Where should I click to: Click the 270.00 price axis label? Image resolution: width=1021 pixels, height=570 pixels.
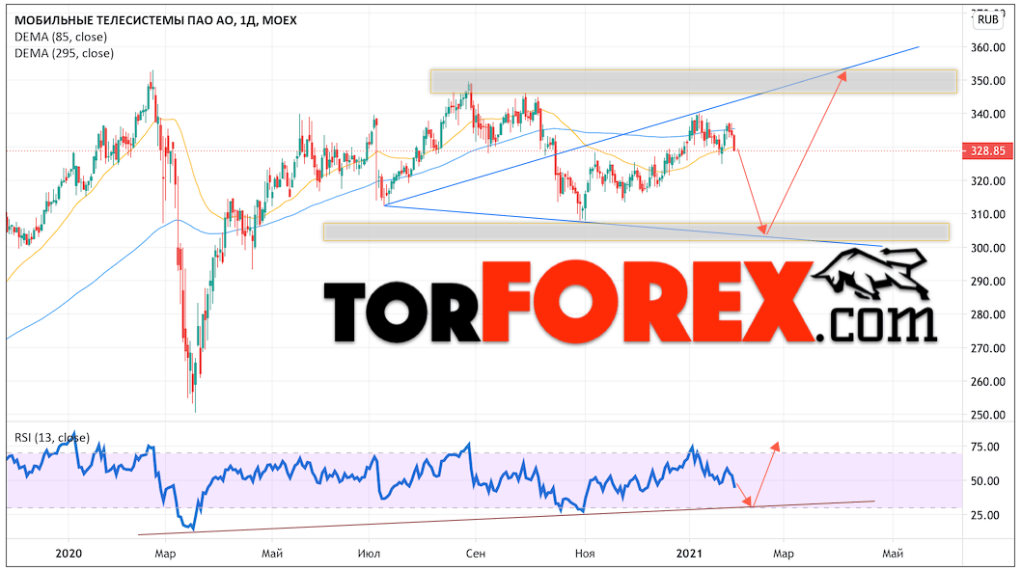(988, 348)
